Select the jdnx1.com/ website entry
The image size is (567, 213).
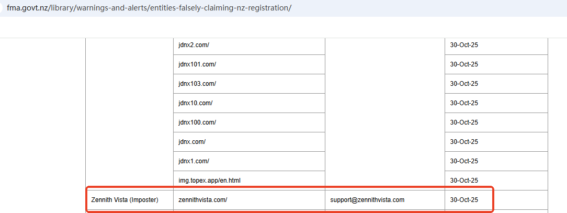194,161
